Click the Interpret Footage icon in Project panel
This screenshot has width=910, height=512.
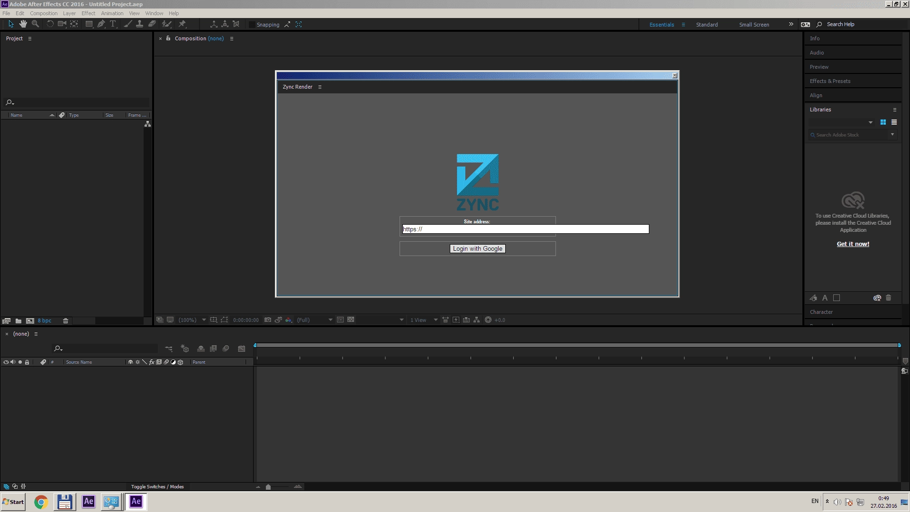click(6, 321)
